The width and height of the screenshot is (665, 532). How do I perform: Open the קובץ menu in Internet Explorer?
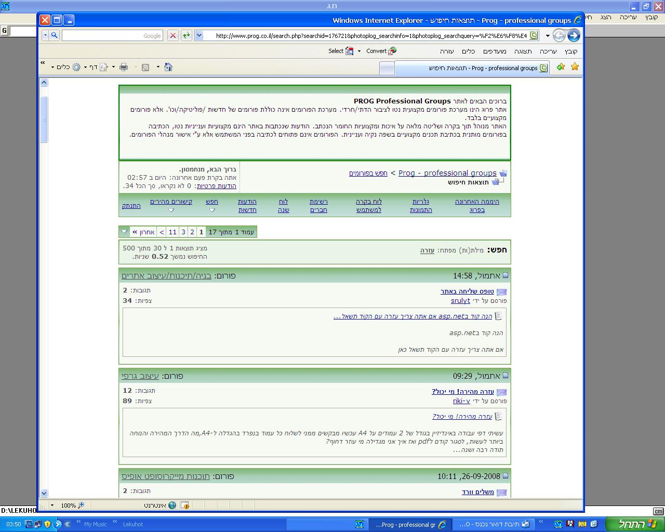(571, 51)
